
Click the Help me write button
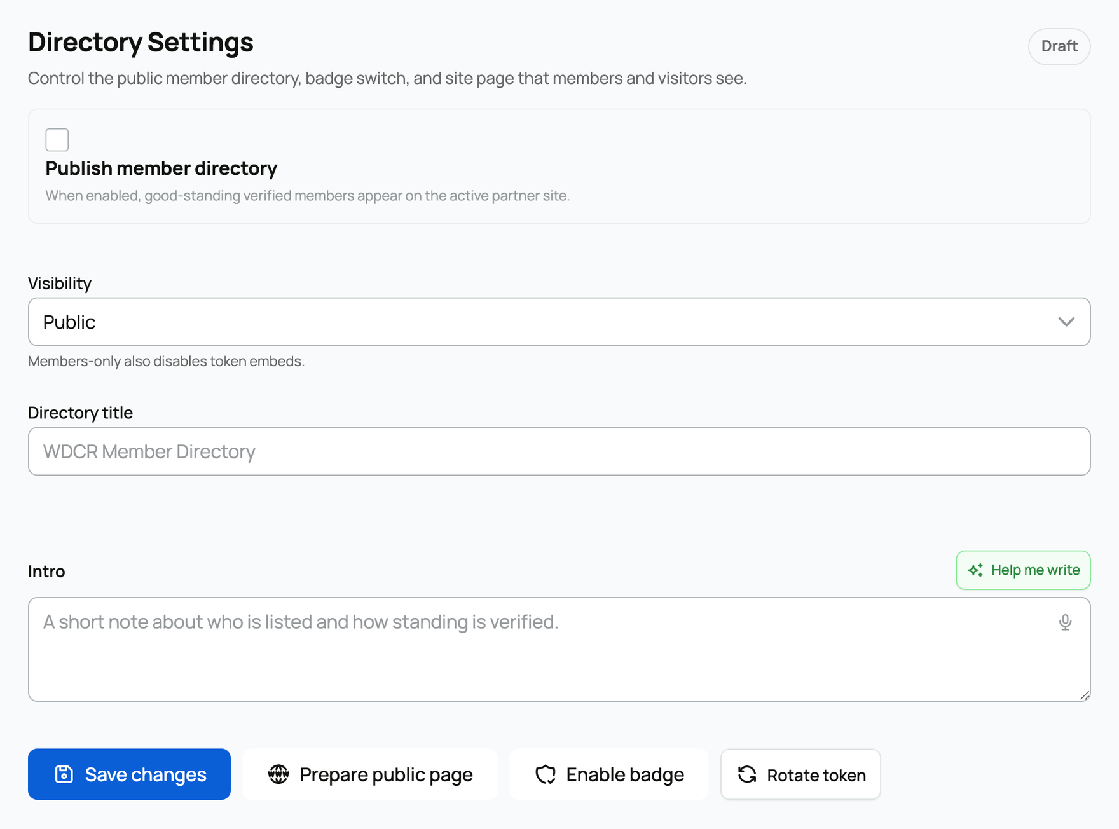(1023, 570)
